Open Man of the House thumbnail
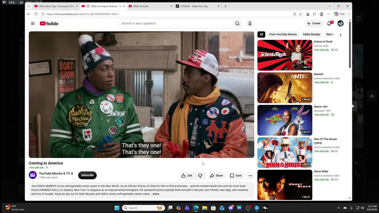379x213 pixels. tap(285, 153)
